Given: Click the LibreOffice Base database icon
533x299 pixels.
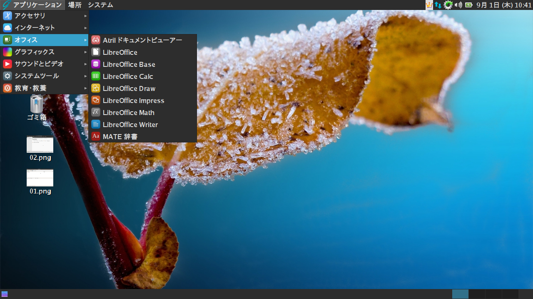Looking at the screenshot, I should (96, 64).
